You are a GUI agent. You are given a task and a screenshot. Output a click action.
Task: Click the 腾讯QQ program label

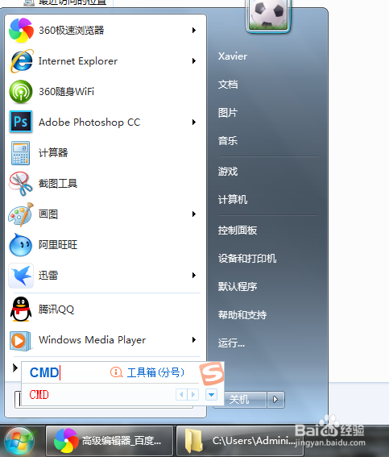point(56,310)
